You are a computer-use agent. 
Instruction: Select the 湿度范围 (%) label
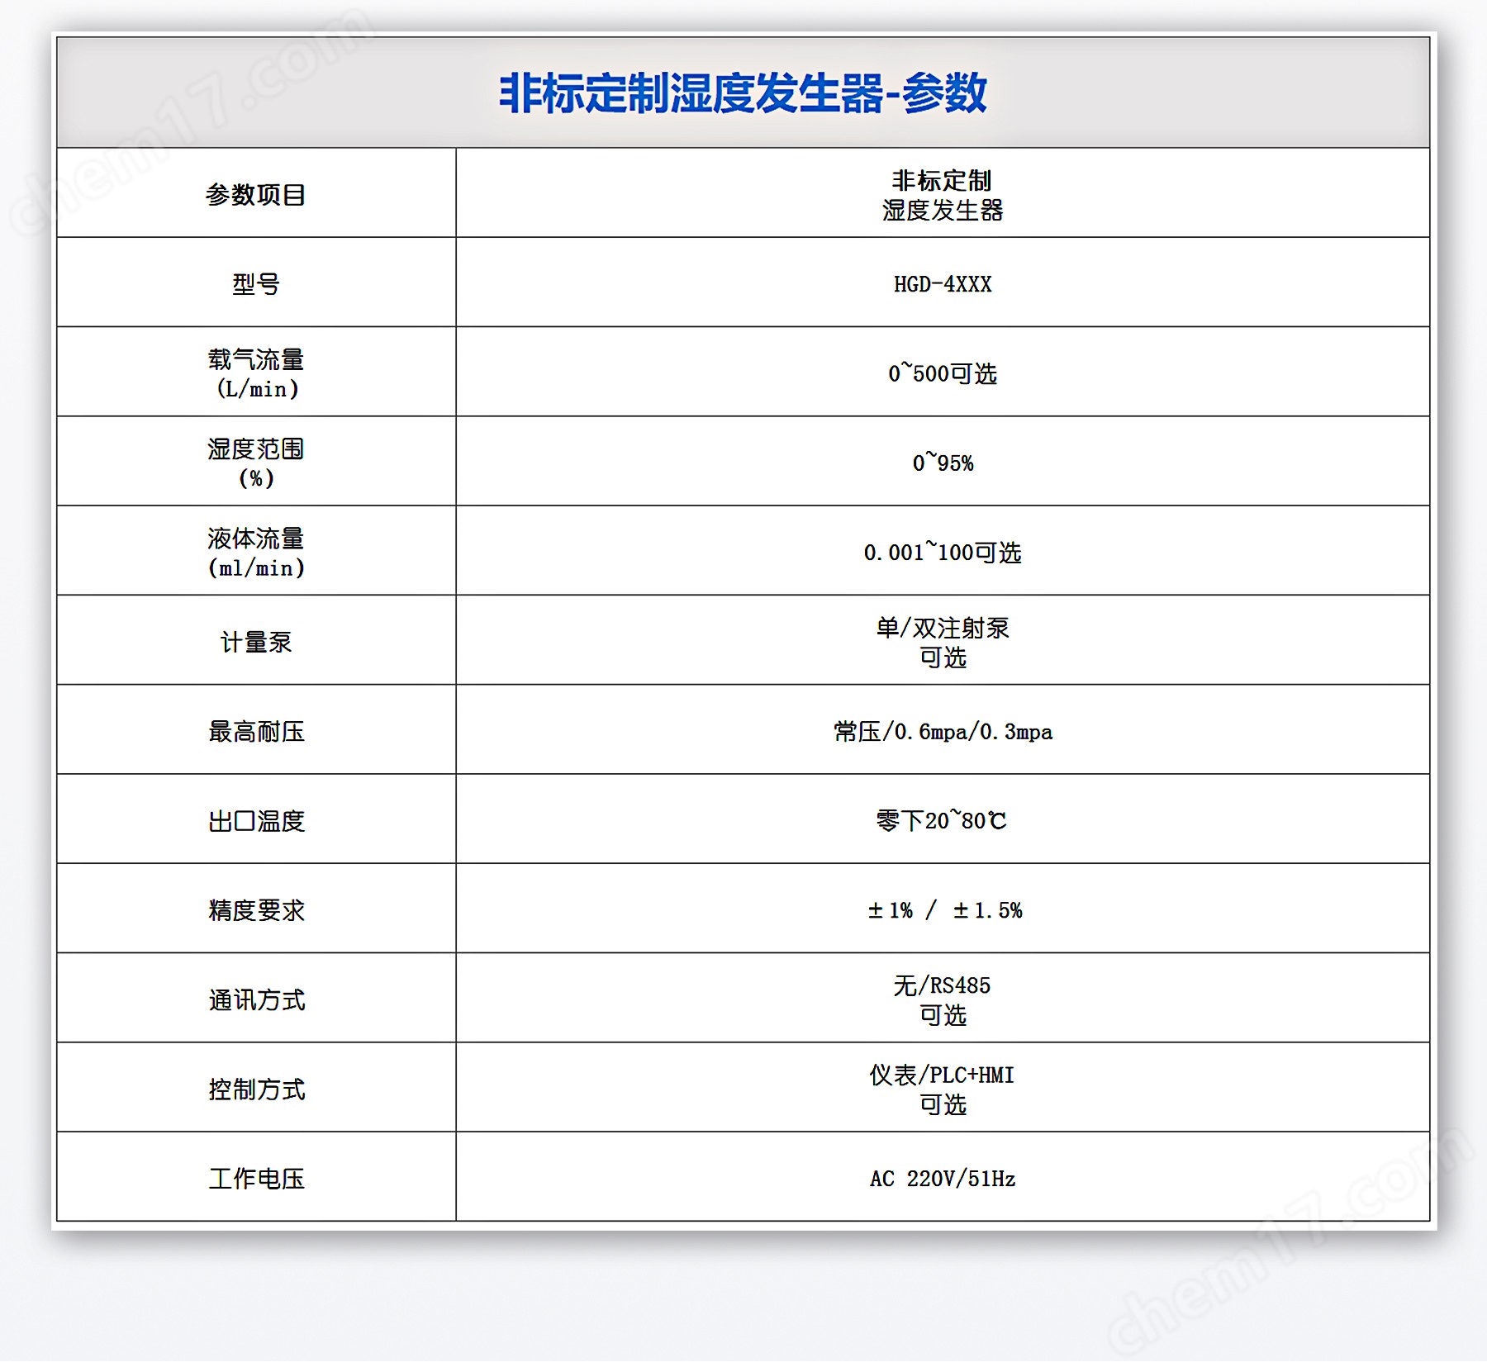256,463
